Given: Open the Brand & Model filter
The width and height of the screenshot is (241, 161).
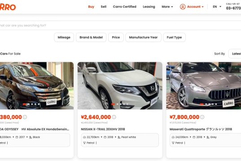Looking at the screenshot, I should (91, 38).
